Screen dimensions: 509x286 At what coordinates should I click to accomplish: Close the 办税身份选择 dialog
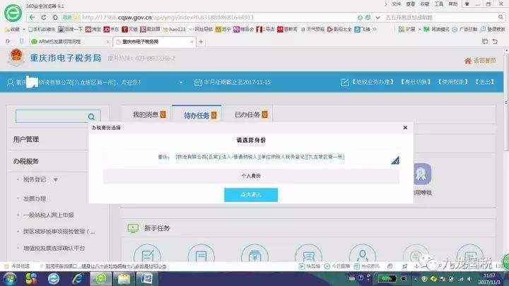404,128
